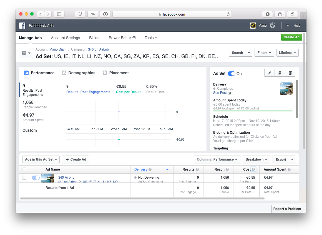This screenshot has width=322, height=235.
Task: Open the Filters dropdown
Action: coord(264,53)
